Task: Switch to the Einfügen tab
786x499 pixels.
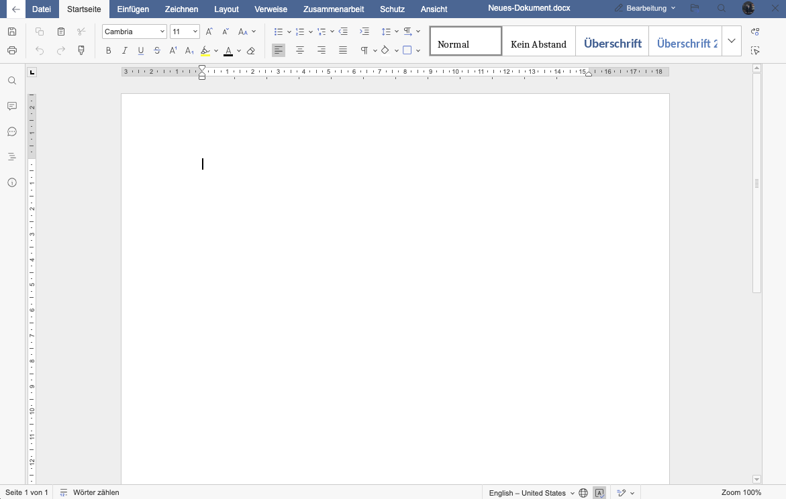Action: coord(133,9)
